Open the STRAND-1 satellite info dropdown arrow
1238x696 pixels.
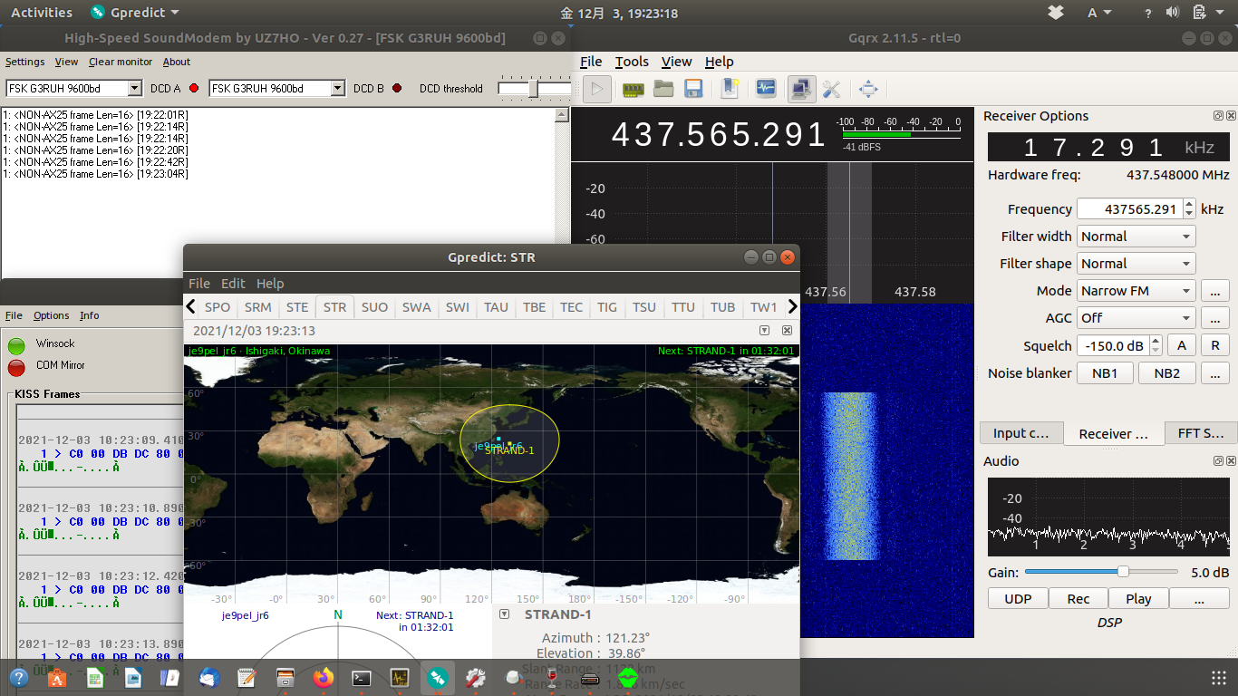[x=505, y=614]
